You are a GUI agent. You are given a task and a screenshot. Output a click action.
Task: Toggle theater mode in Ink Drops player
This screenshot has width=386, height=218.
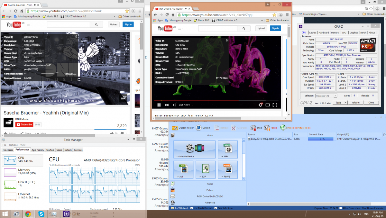(x=268, y=105)
